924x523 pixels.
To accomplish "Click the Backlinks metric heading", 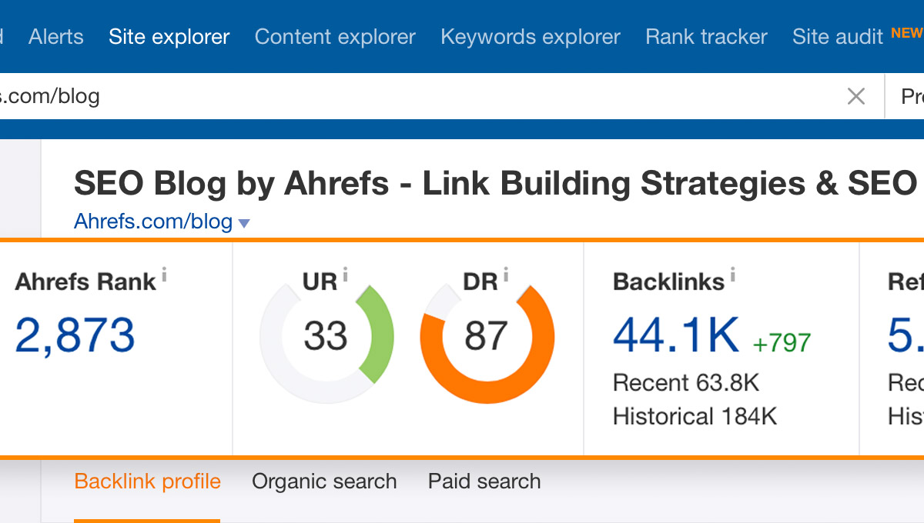I will [668, 282].
